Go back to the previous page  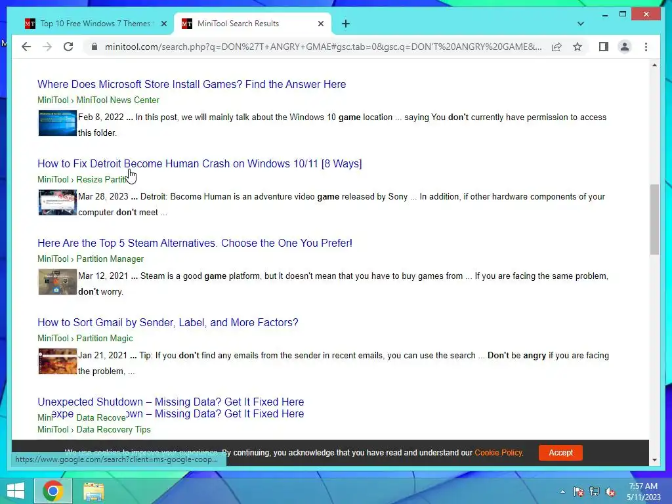tap(26, 47)
